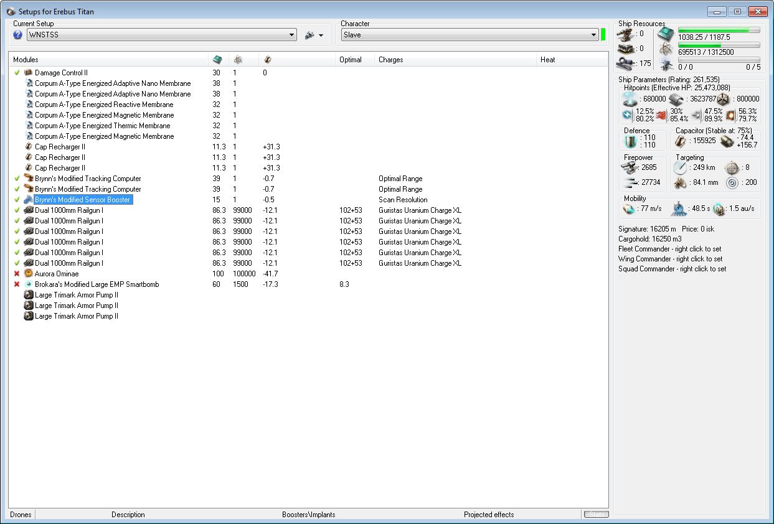Viewport: 774px width, 524px height.
Task: Open the ship setup options icon menu
Action: click(x=314, y=35)
